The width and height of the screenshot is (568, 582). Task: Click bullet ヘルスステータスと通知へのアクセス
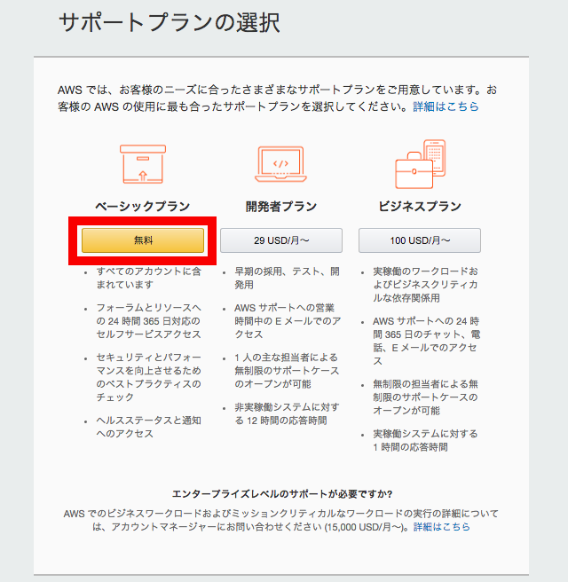point(149,427)
